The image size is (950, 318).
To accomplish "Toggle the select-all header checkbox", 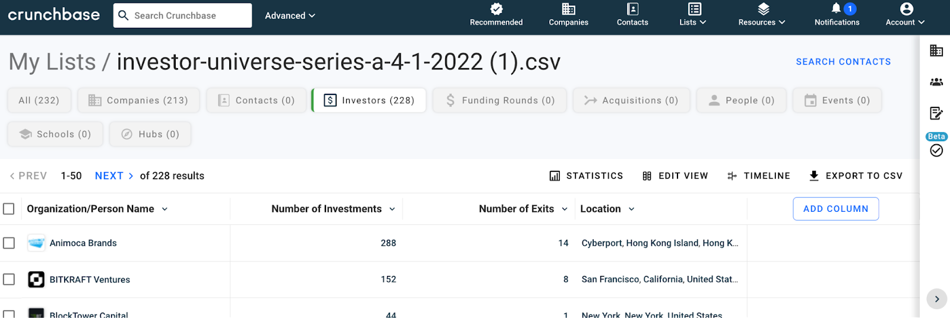I will pyautogui.click(x=9, y=209).
